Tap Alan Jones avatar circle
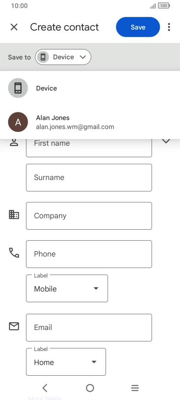Image resolution: width=180 pixels, height=400 pixels. (18, 122)
